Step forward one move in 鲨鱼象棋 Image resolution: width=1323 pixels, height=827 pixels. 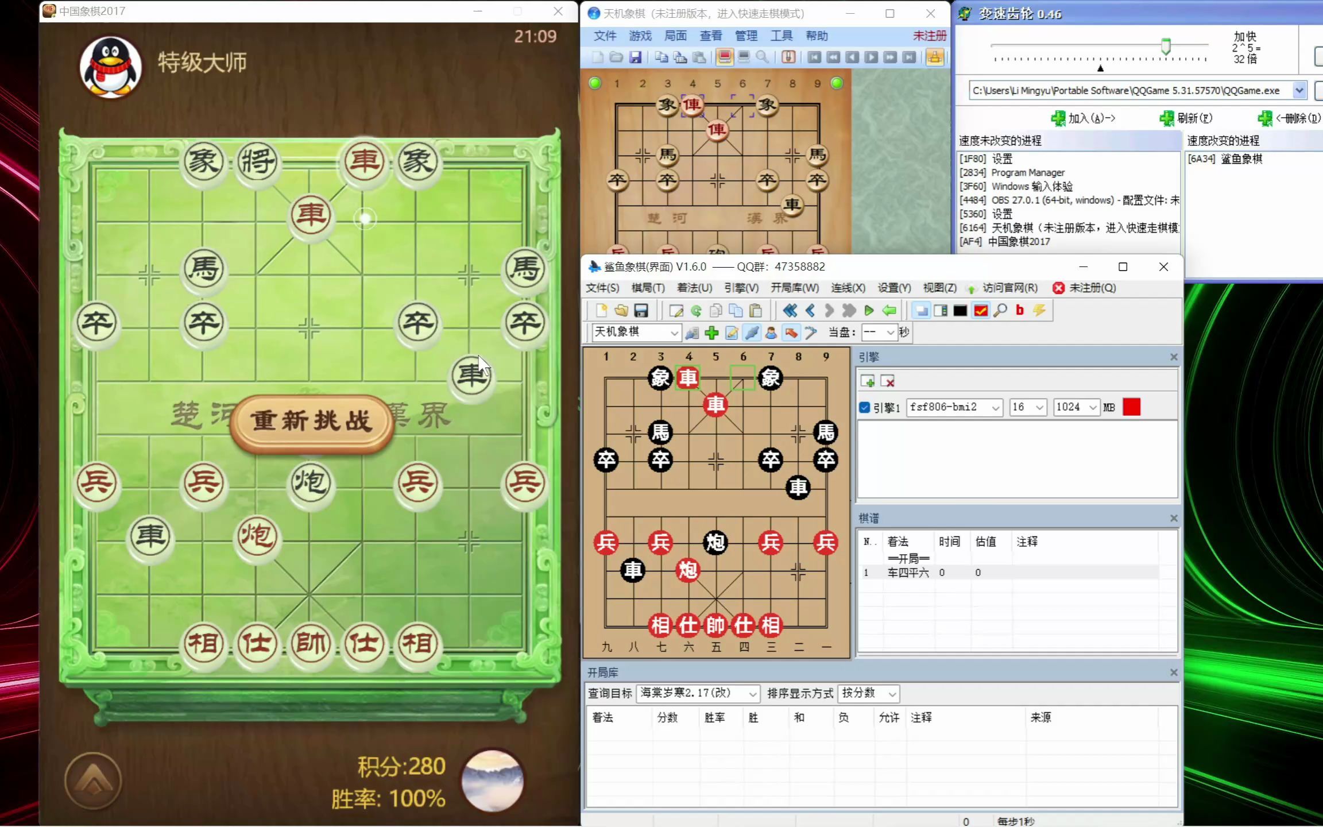829,311
